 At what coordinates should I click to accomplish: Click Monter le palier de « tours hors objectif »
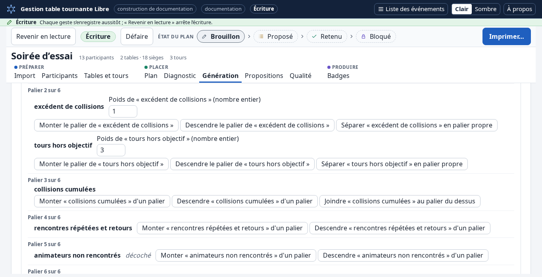tap(101, 164)
